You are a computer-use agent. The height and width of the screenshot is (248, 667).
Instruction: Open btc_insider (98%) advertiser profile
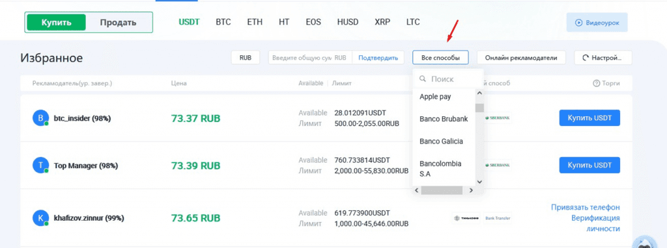(82, 119)
